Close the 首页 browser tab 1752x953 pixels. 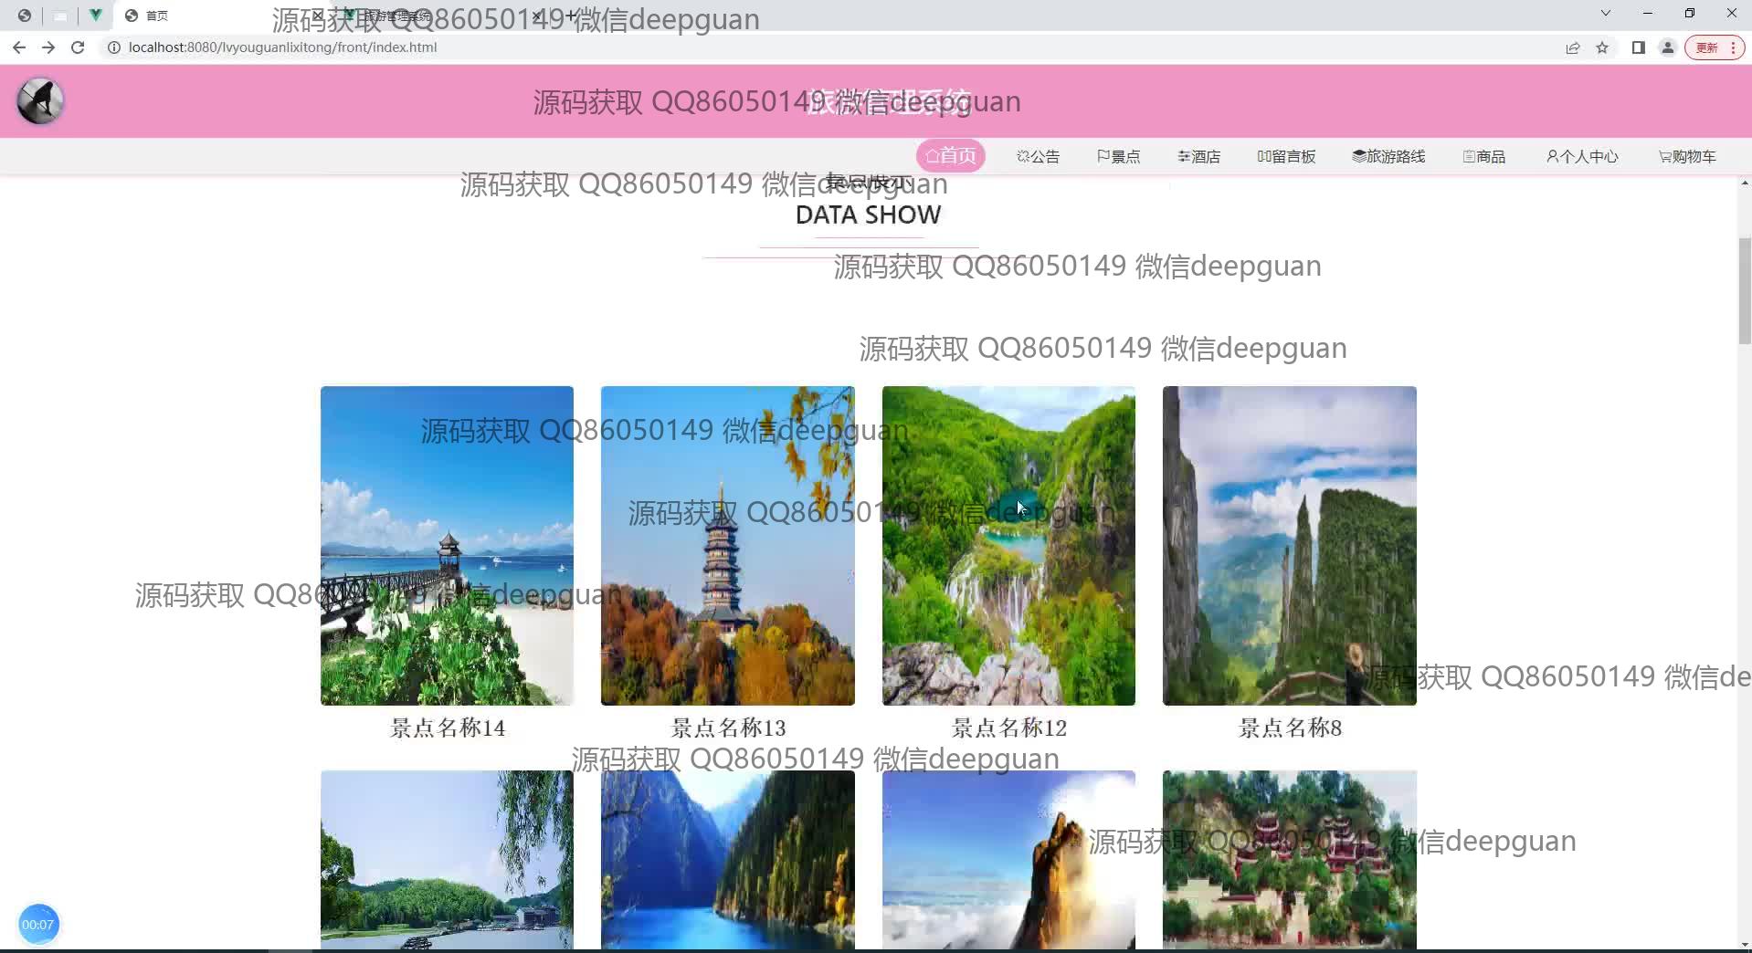click(x=318, y=16)
